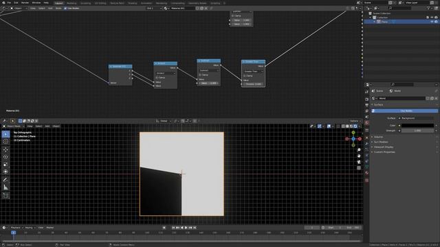Open the outliner filter icon
The height and width of the screenshot is (247, 440).
429,8
